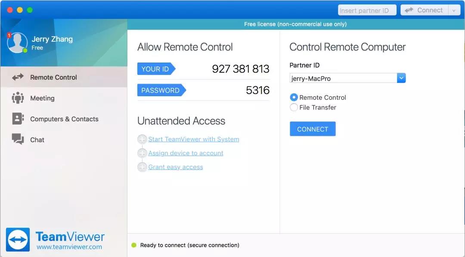Image resolution: width=465 pixels, height=257 pixels.
Task: Open Assign device to account link
Action: 186,153
